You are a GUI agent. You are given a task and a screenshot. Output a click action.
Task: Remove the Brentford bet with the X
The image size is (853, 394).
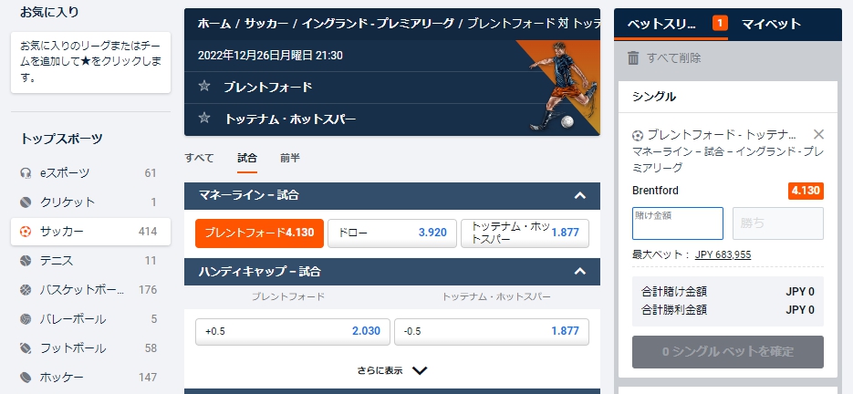point(818,134)
